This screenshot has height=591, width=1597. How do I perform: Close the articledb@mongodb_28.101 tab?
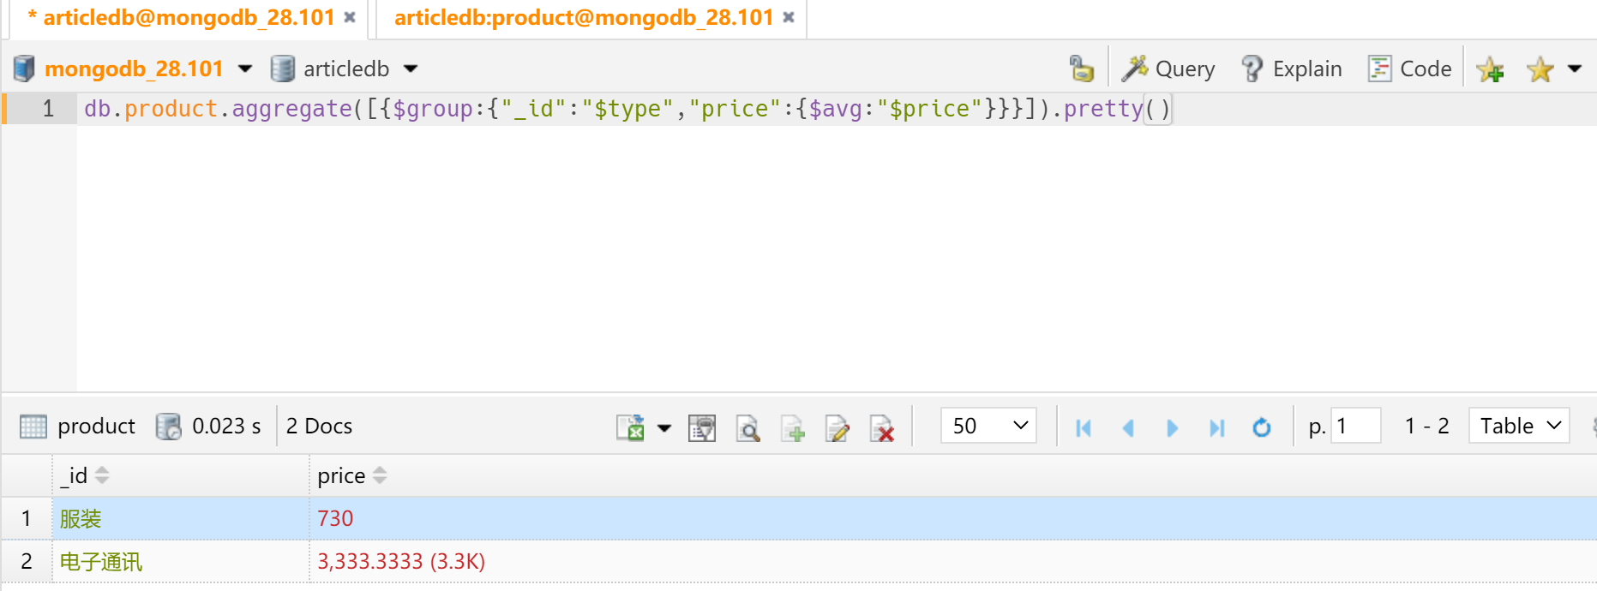(x=350, y=17)
